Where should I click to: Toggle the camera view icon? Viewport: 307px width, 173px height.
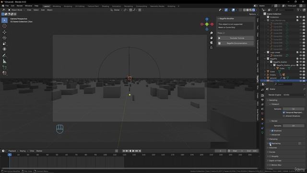(x=211, y=43)
